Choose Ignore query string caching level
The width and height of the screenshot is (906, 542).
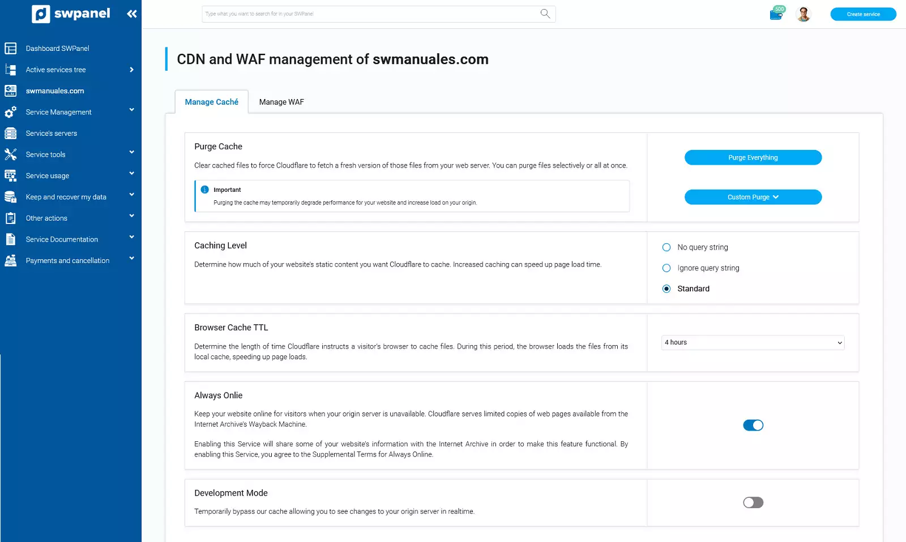pos(666,268)
